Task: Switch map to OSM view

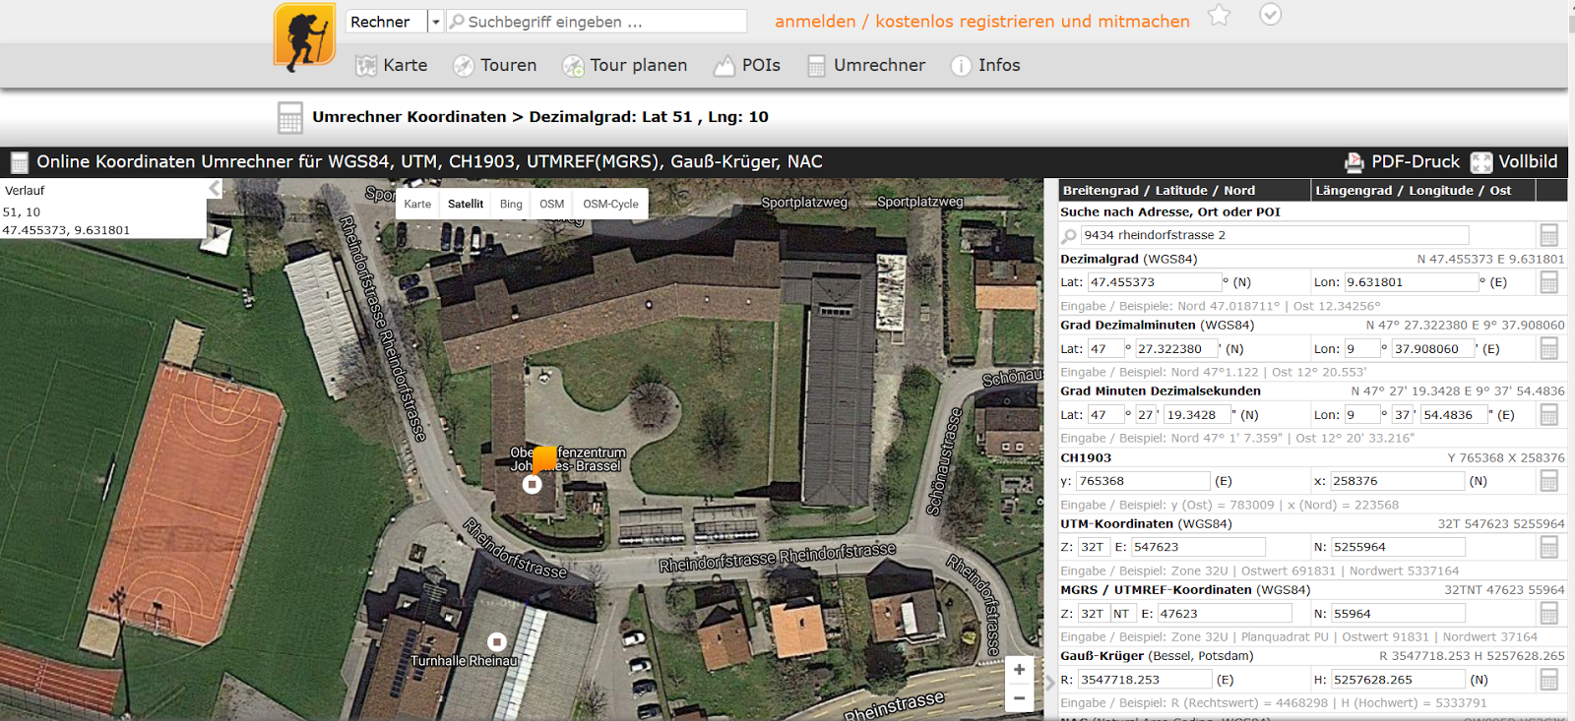Action: [552, 204]
